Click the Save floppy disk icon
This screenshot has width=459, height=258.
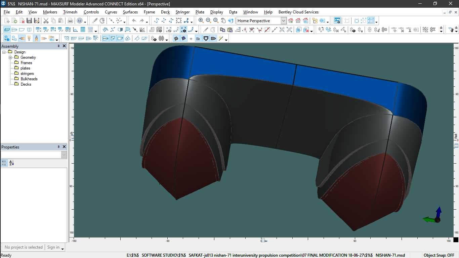pos(29,21)
